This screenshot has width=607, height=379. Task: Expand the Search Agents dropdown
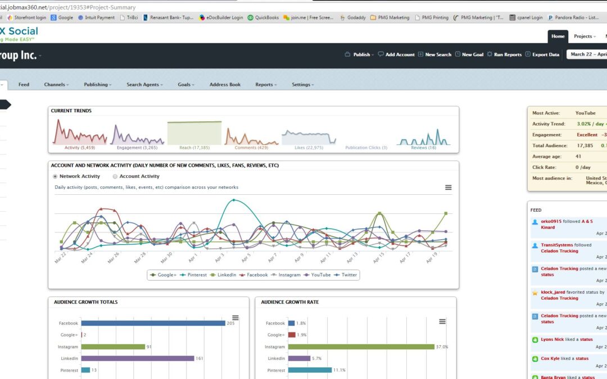(x=144, y=85)
